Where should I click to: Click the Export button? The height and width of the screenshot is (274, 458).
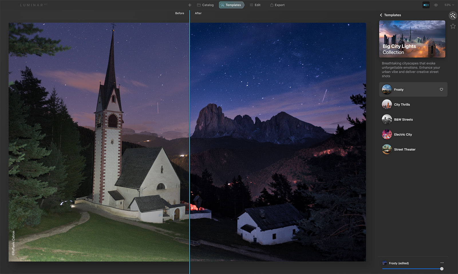(x=277, y=5)
